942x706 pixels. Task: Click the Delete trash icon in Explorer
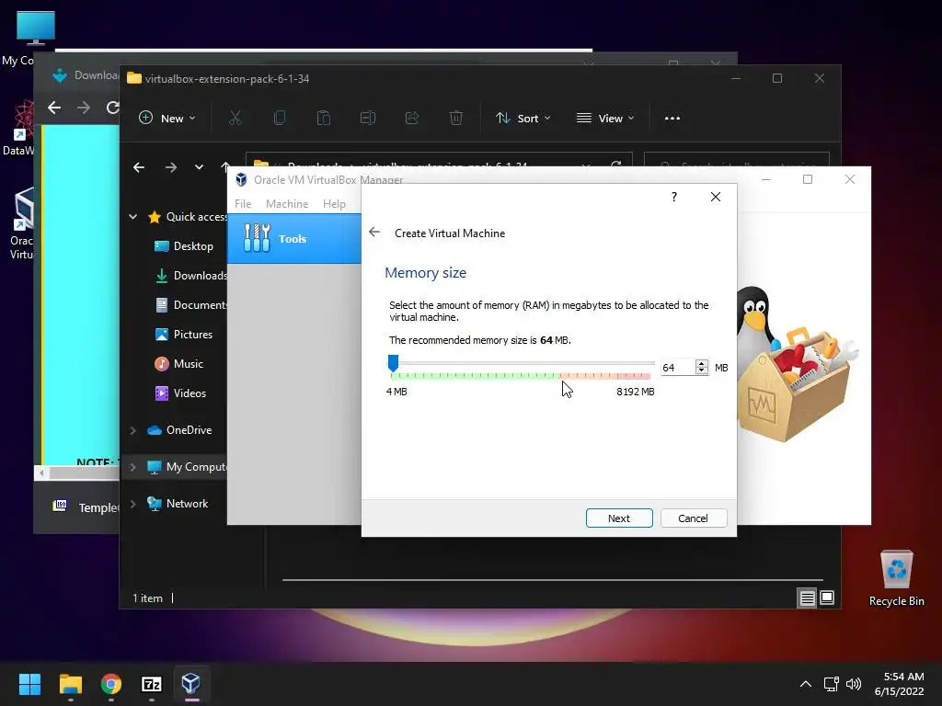pos(456,119)
